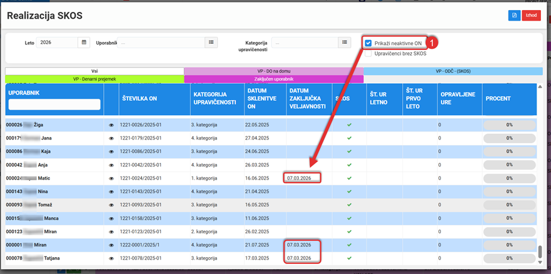Enable Upravičenci brez SKOS checkbox
Viewport: 551px width, 274px height.
[368, 54]
